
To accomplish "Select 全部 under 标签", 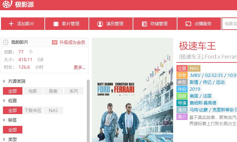I will (x=13, y=130).
